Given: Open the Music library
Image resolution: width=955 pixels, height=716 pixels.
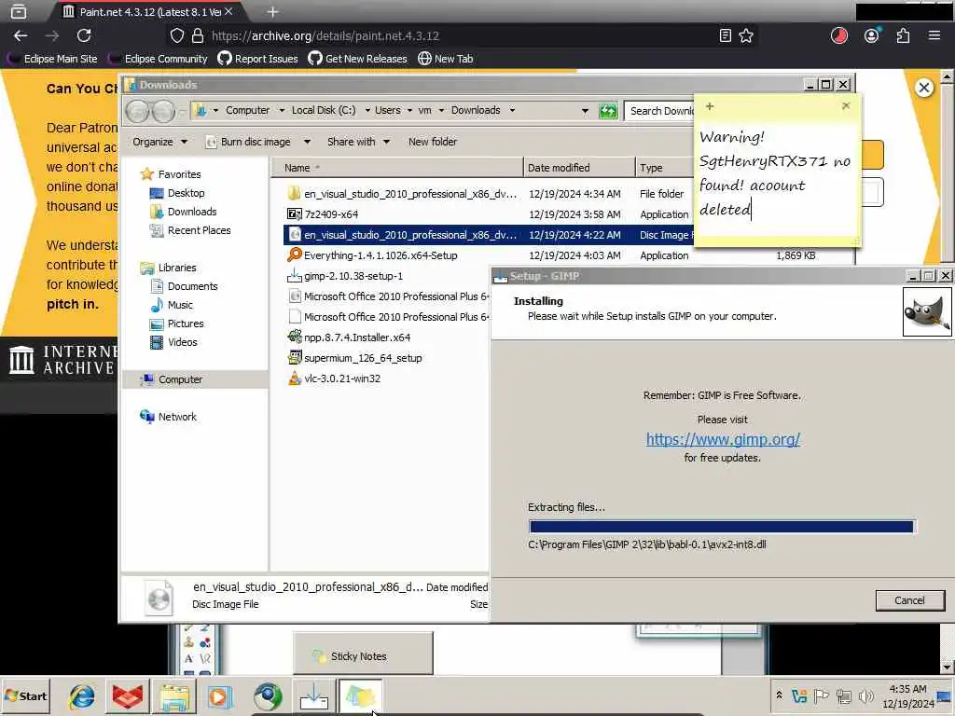Looking at the screenshot, I should click(x=172, y=305).
